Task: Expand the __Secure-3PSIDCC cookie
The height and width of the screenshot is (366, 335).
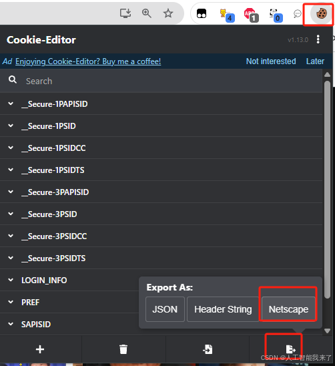Action: tap(161, 236)
